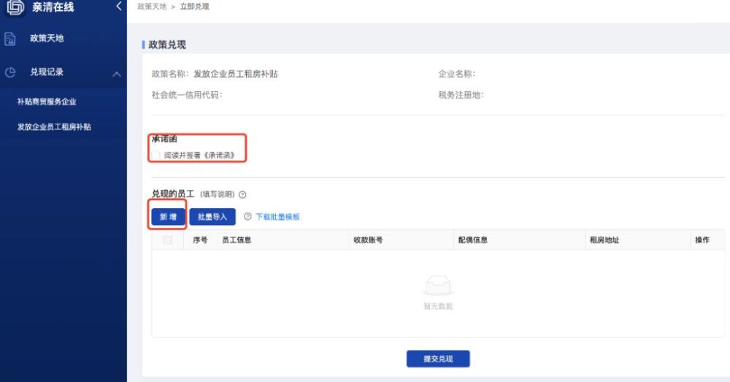Collapse the 兑现记录 submenu arrow
The width and height of the screenshot is (730, 382).
[x=116, y=73]
